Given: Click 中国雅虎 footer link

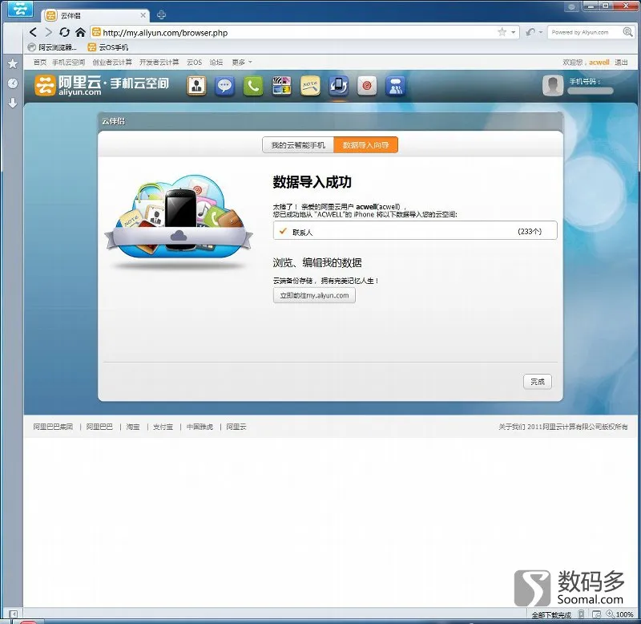Looking at the screenshot, I should point(200,427).
